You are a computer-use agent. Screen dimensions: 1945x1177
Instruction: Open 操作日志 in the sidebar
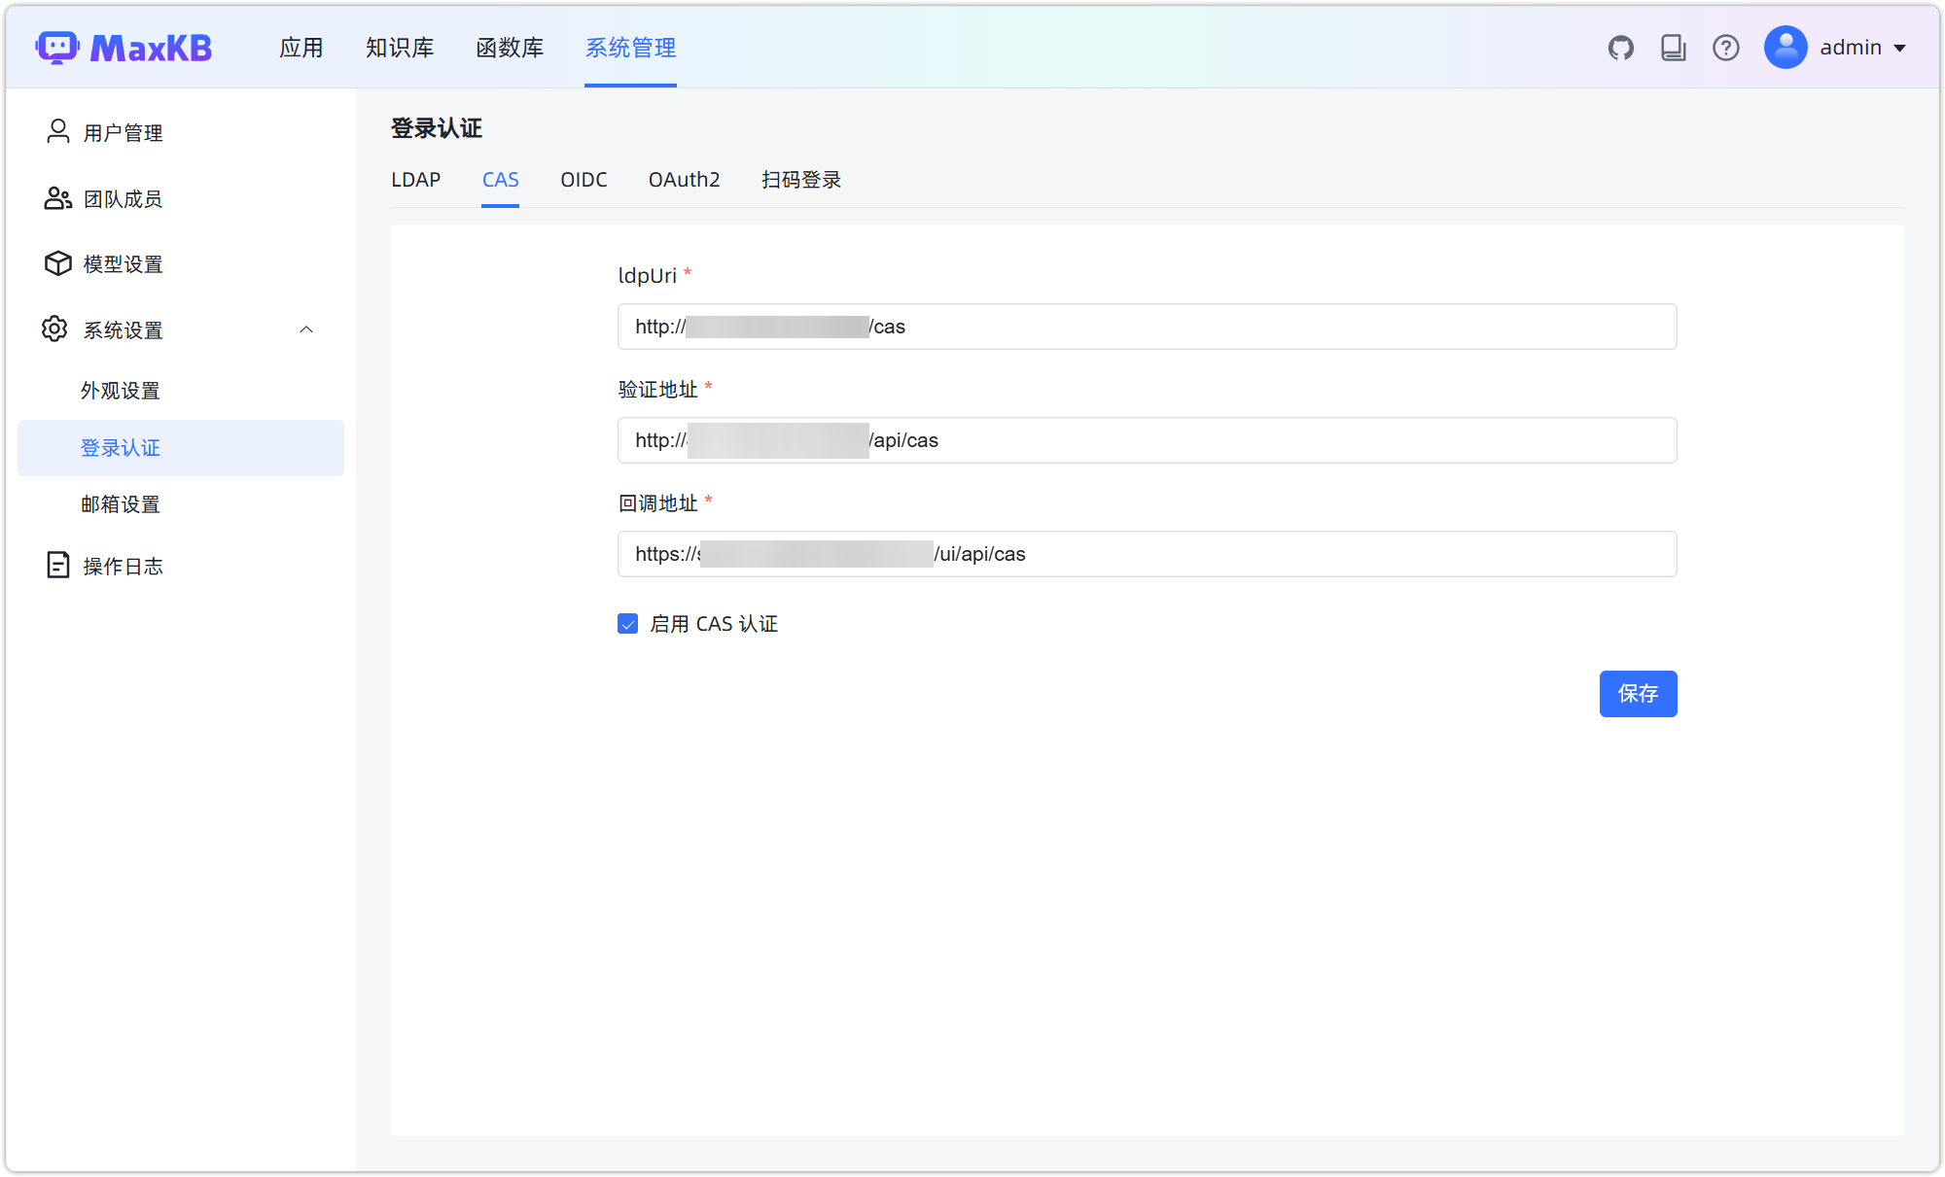[123, 566]
